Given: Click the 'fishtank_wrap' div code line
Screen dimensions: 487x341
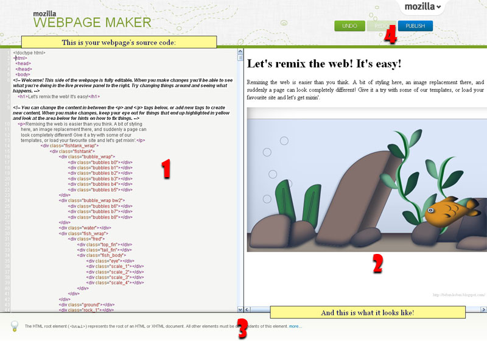Looking at the screenshot, I should tap(69, 146).
